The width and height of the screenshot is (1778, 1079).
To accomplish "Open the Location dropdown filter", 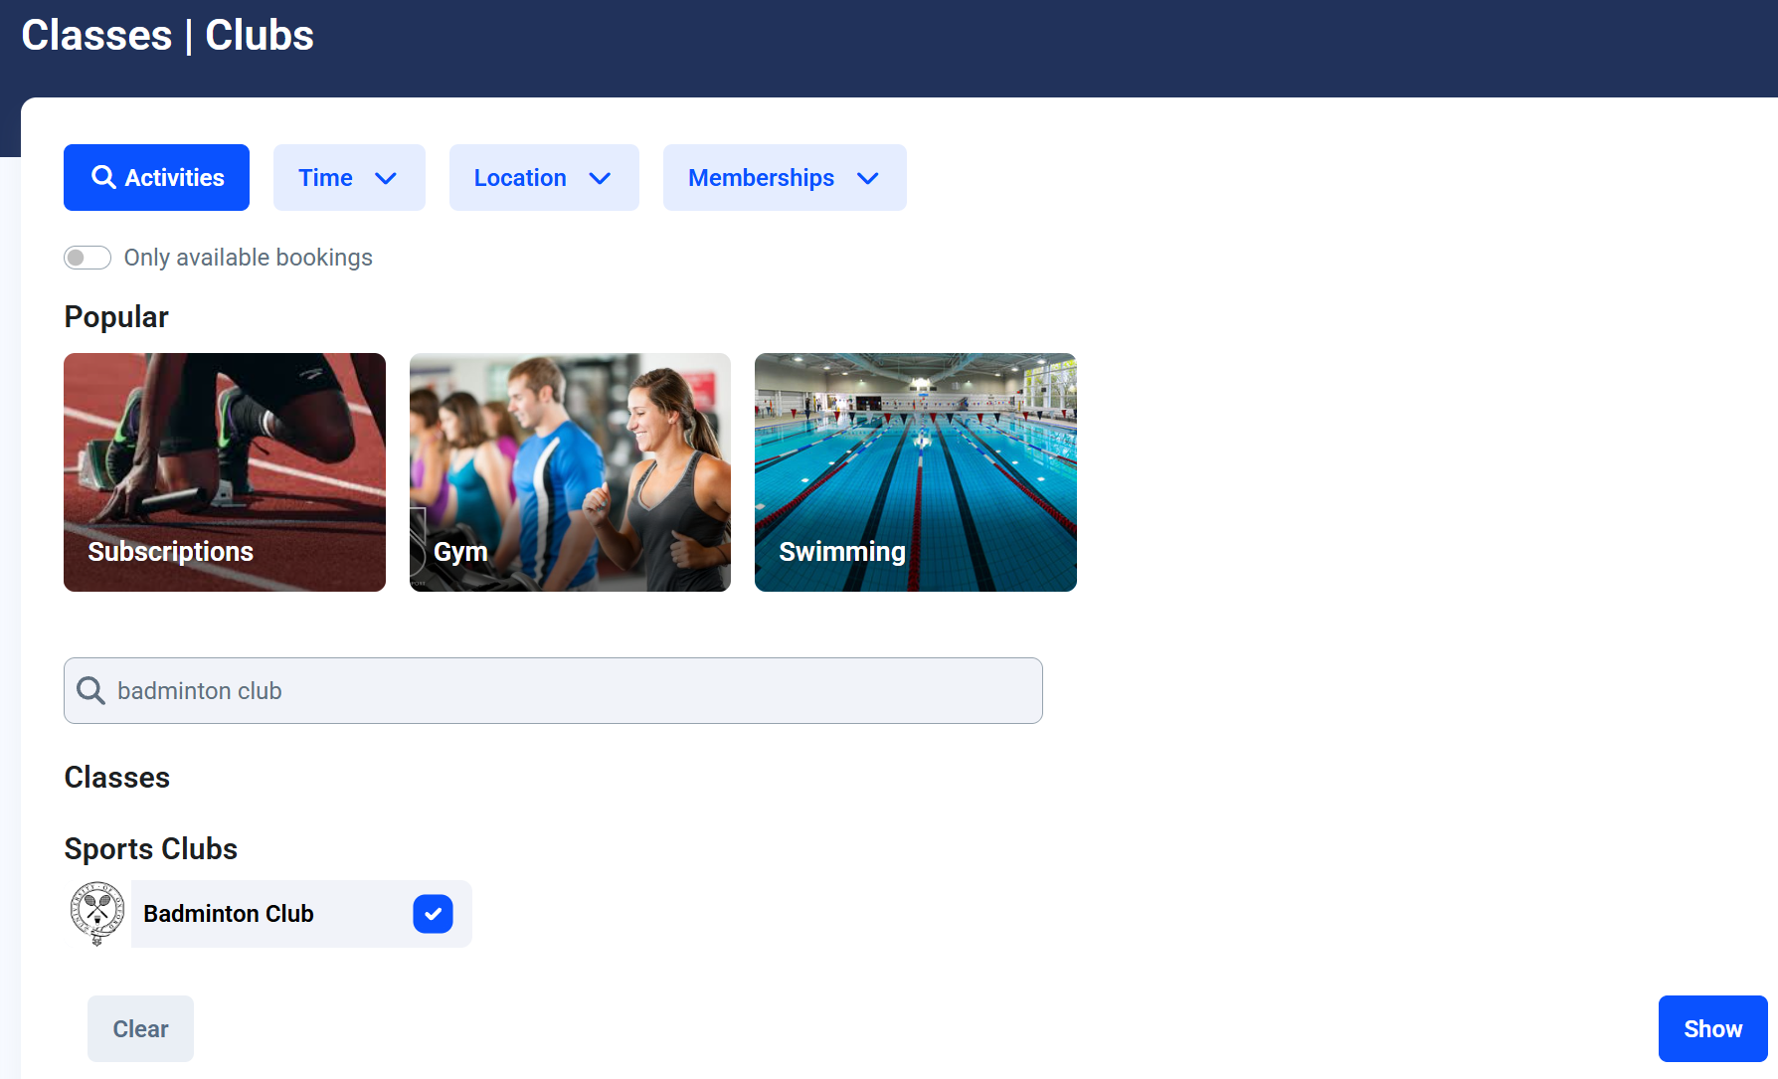I will click(x=544, y=177).
